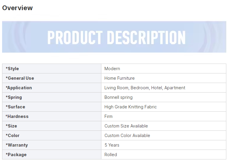Click the 5 Years warranty value
This screenshot has height=166, width=229.
pos(112,145)
